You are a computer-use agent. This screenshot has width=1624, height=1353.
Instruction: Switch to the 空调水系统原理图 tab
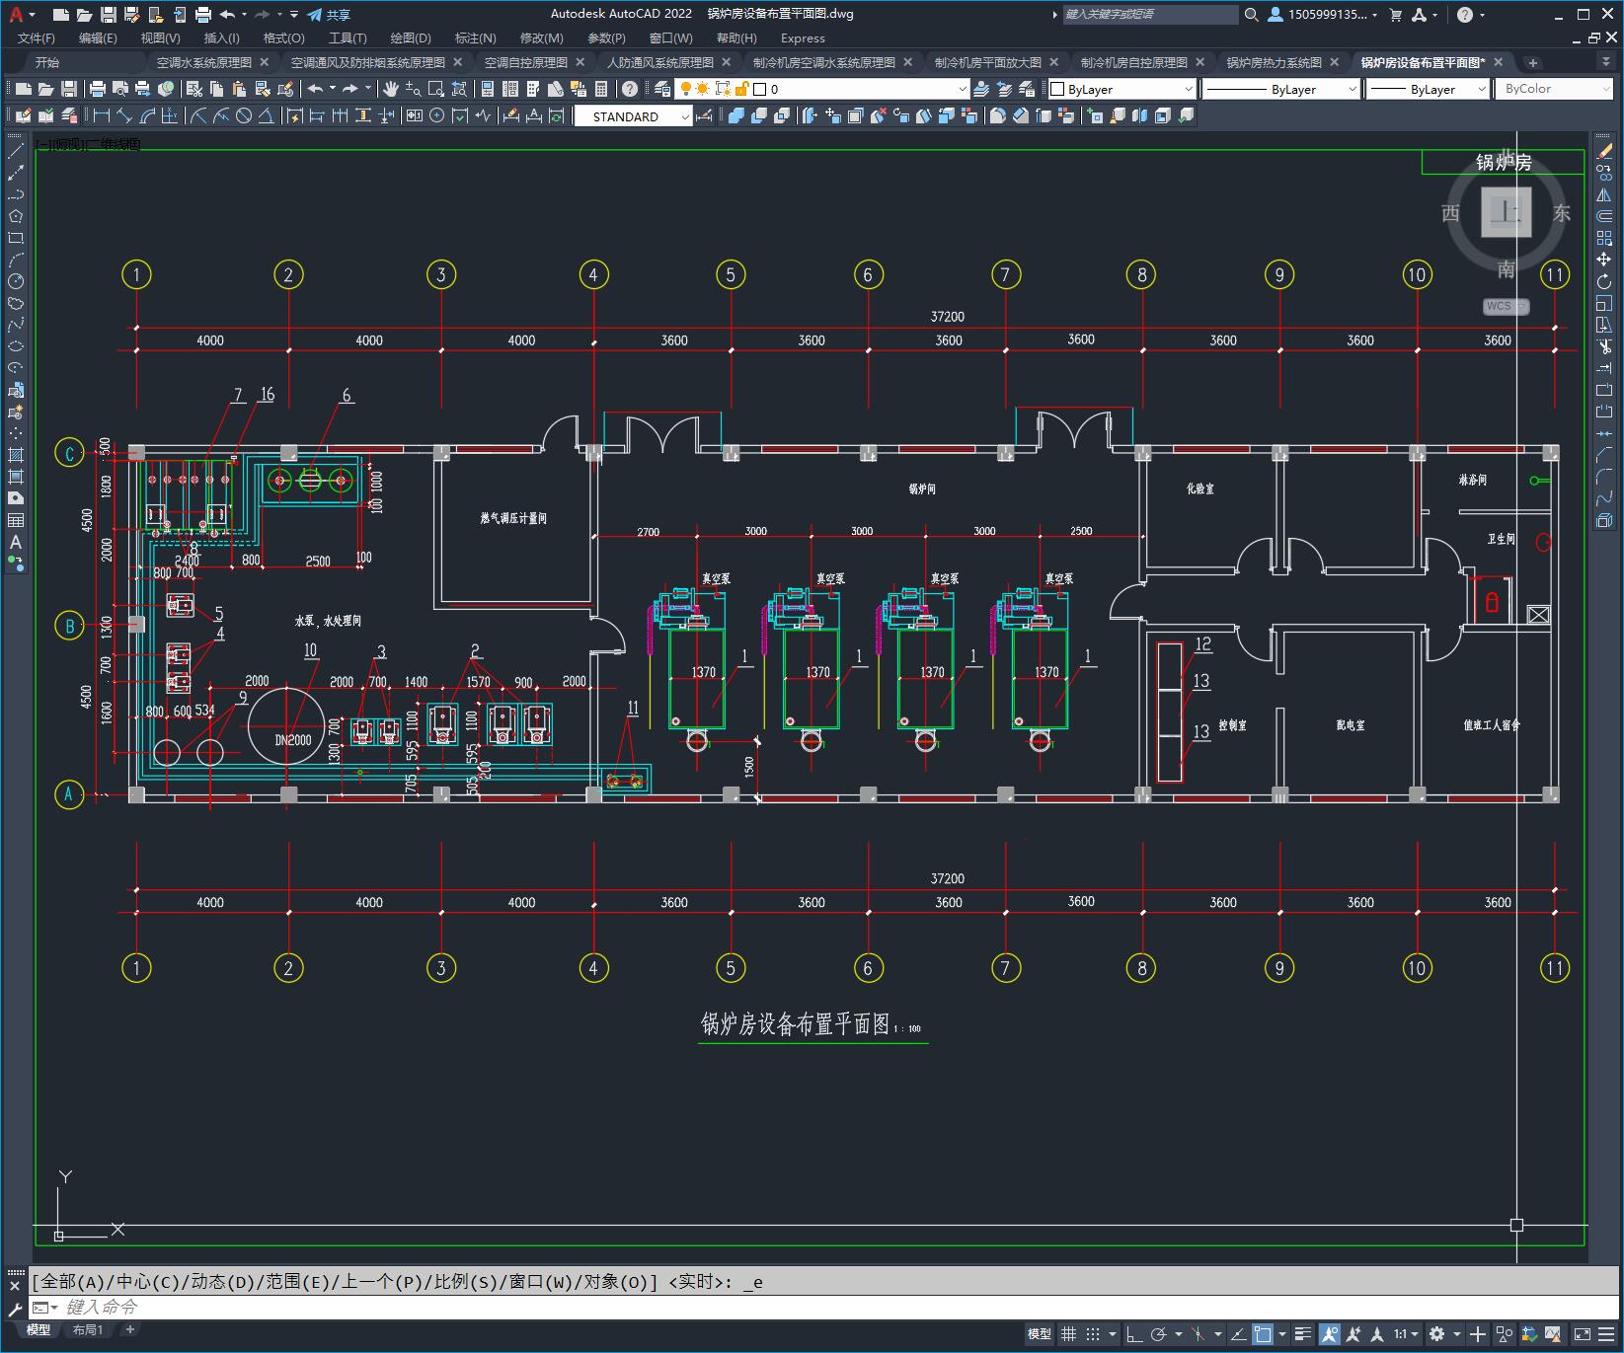click(204, 62)
